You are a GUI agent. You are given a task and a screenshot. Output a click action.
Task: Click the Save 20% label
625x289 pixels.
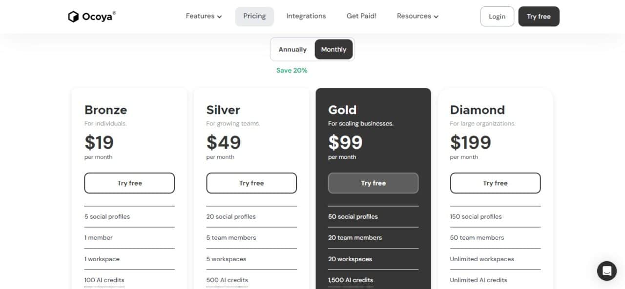point(292,70)
